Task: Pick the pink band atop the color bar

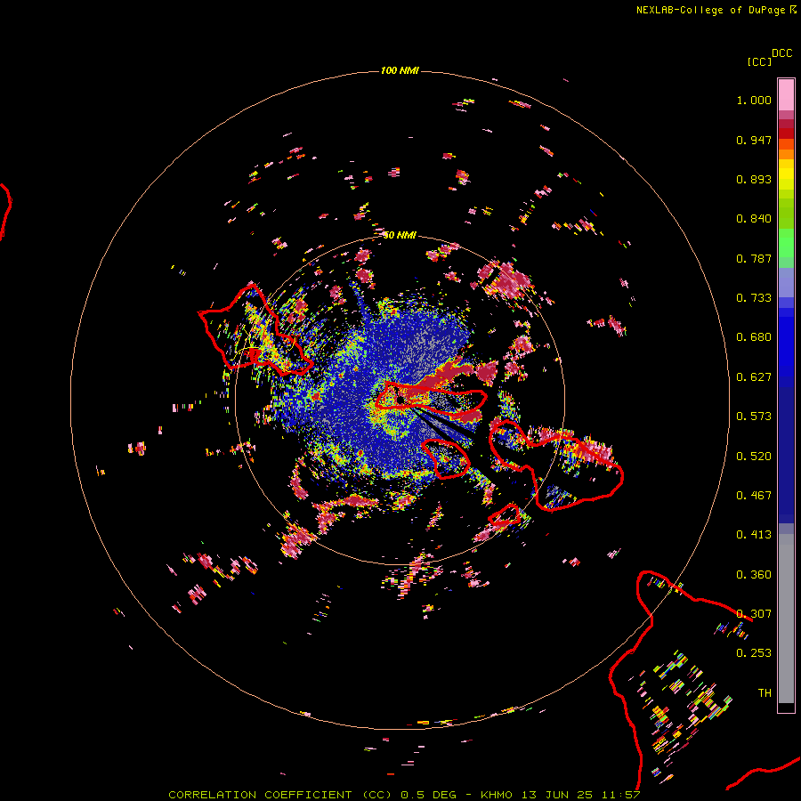Action: 786,94
